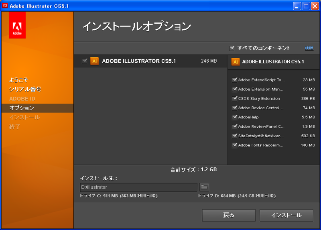
Task: Uncheck SiteCatalyst NetAverages component
Action: pos(235,136)
